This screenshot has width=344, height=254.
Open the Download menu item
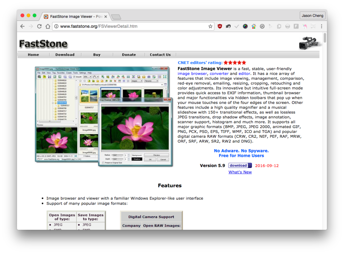pos(65,55)
